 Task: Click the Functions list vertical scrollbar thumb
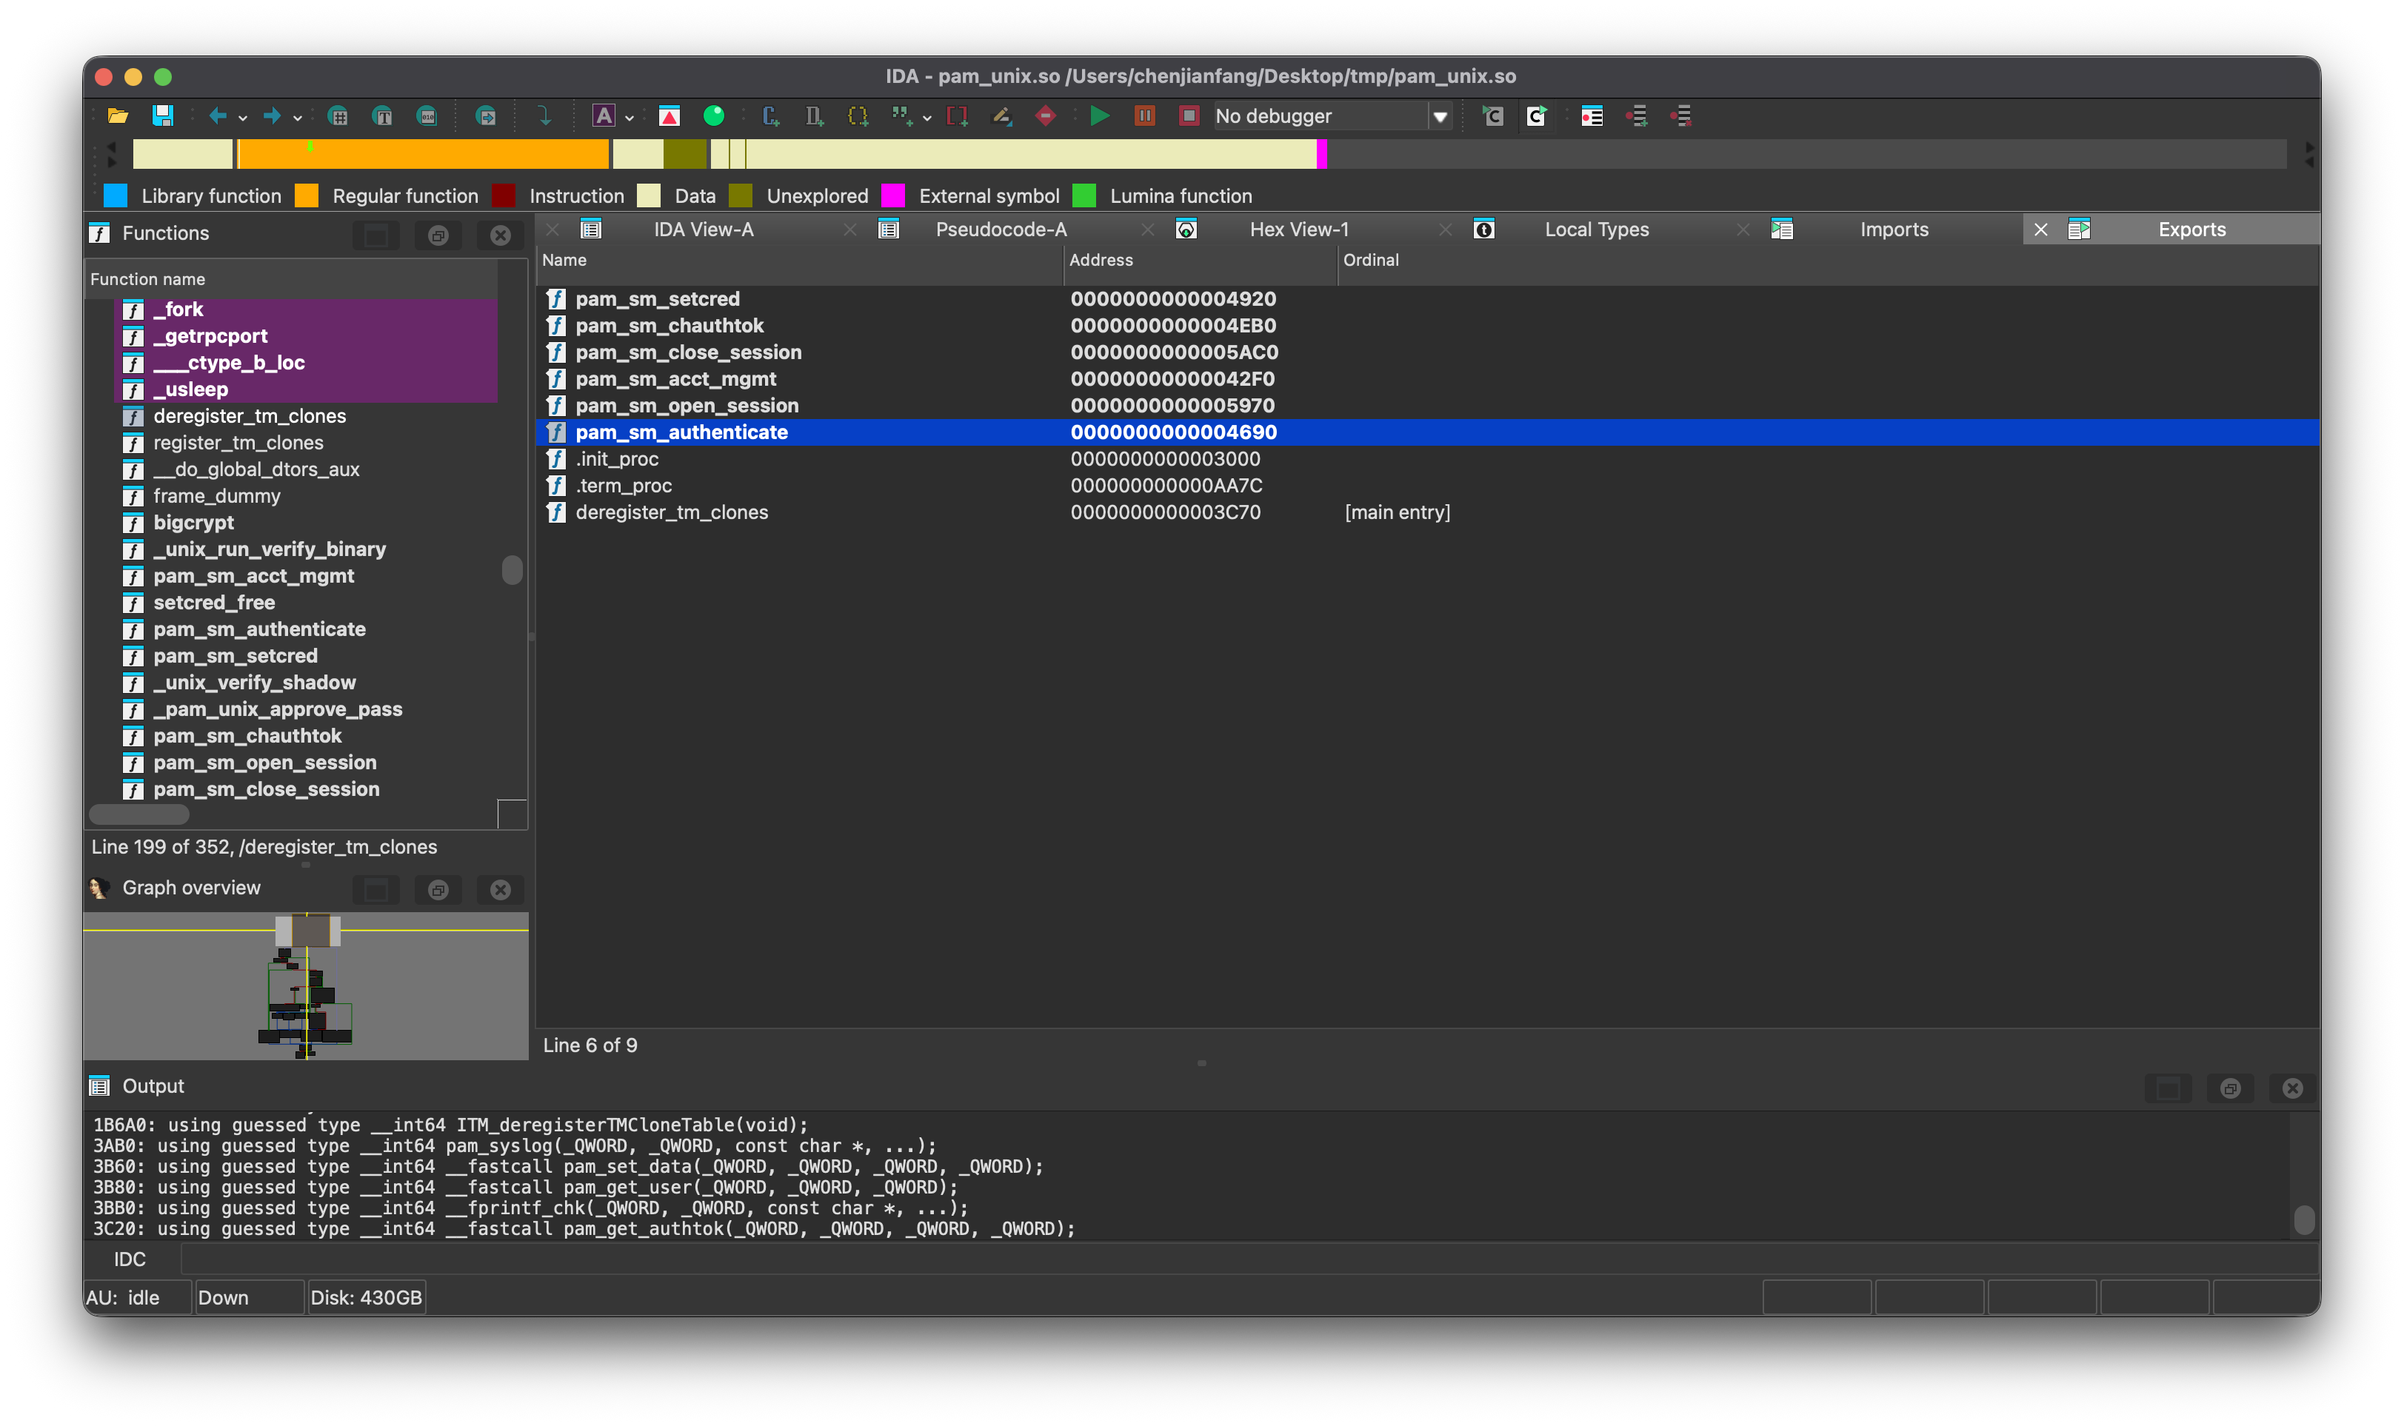pyautogui.click(x=512, y=570)
